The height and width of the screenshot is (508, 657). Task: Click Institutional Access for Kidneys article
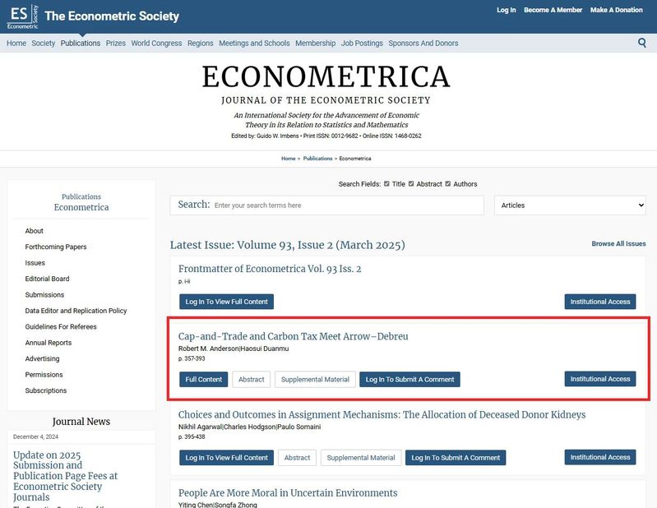tap(600, 457)
